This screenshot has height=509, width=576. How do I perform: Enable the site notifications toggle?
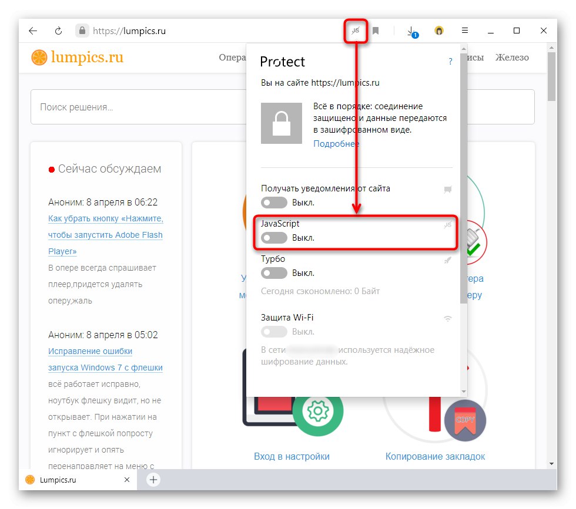coord(274,203)
